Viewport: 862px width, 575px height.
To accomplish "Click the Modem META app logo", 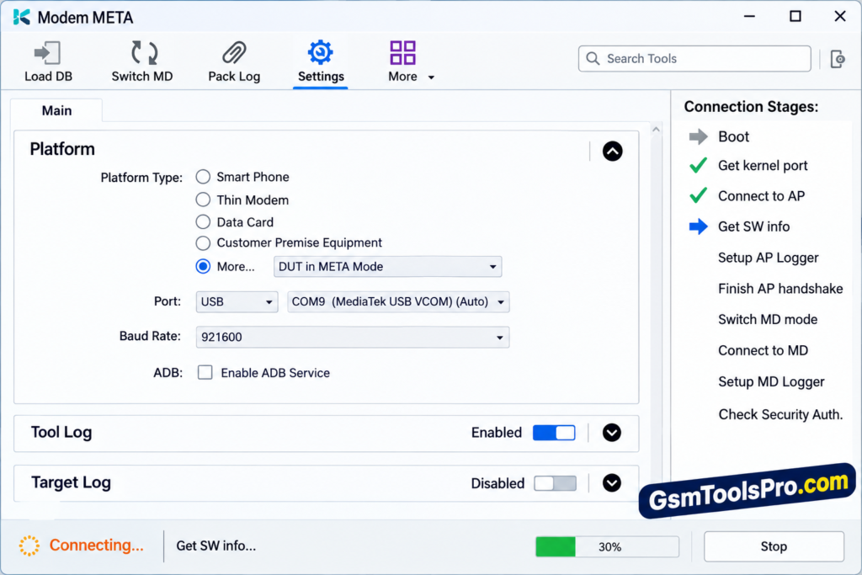I will [x=21, y=17].
